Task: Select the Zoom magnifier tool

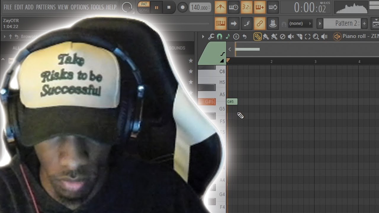Action: pos(316,37)
